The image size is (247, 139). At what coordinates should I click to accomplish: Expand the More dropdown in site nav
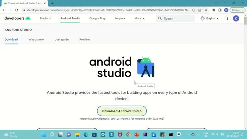(139, 19)
